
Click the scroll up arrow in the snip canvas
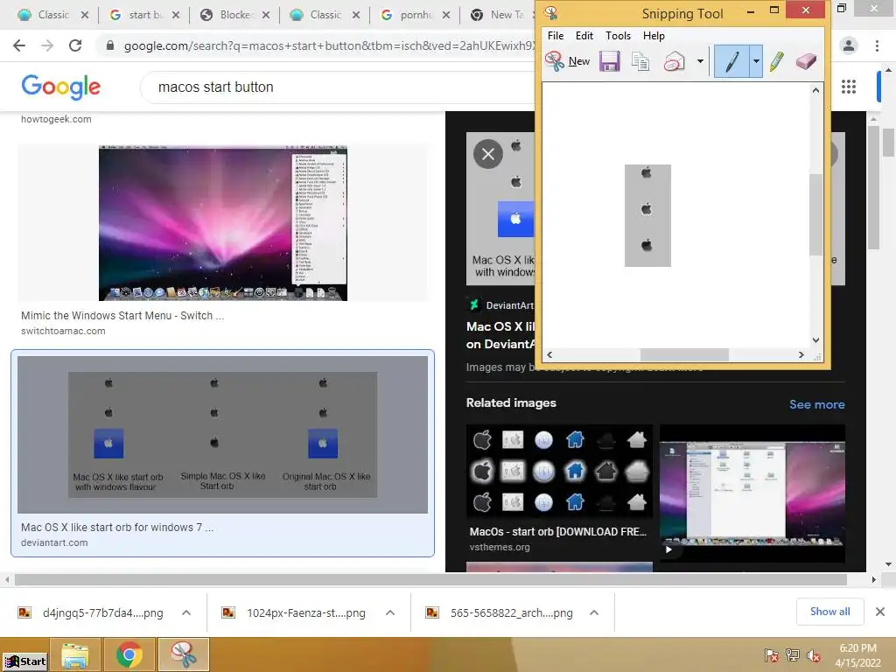click(x=816, y=90)
